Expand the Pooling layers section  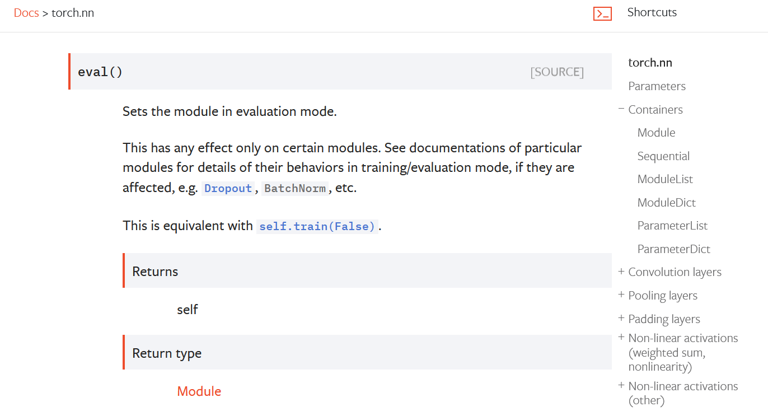point(621,295)
